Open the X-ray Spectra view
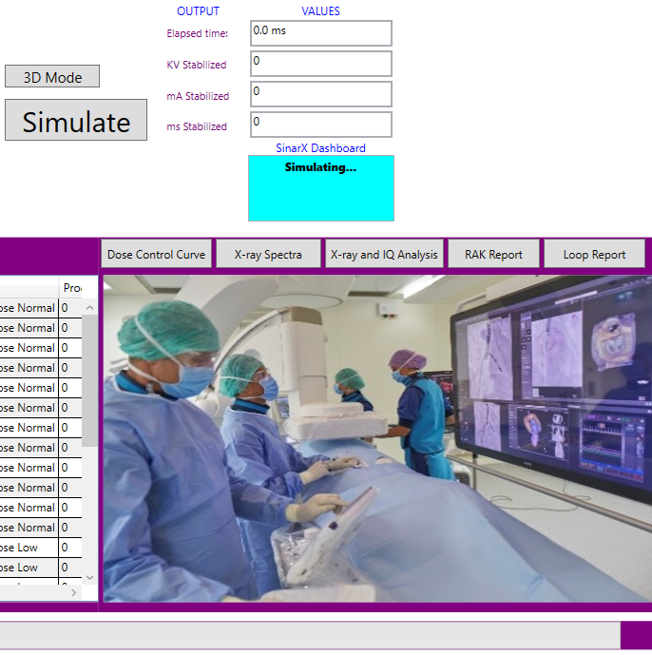 (x=268, y=254)
